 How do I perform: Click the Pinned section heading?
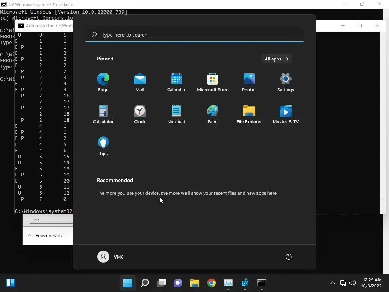coord(105,59)
